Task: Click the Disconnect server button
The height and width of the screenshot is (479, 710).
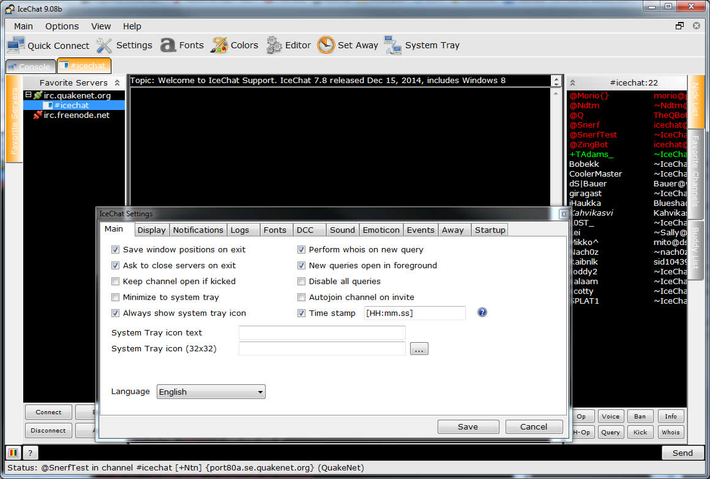Action: pyautogui.click(x=48, y=431)
